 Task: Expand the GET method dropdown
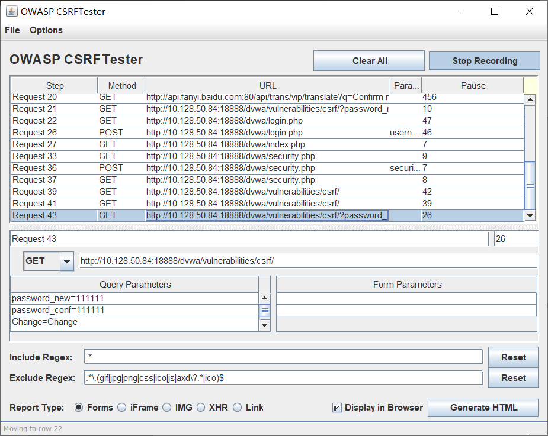pos(67,261)
